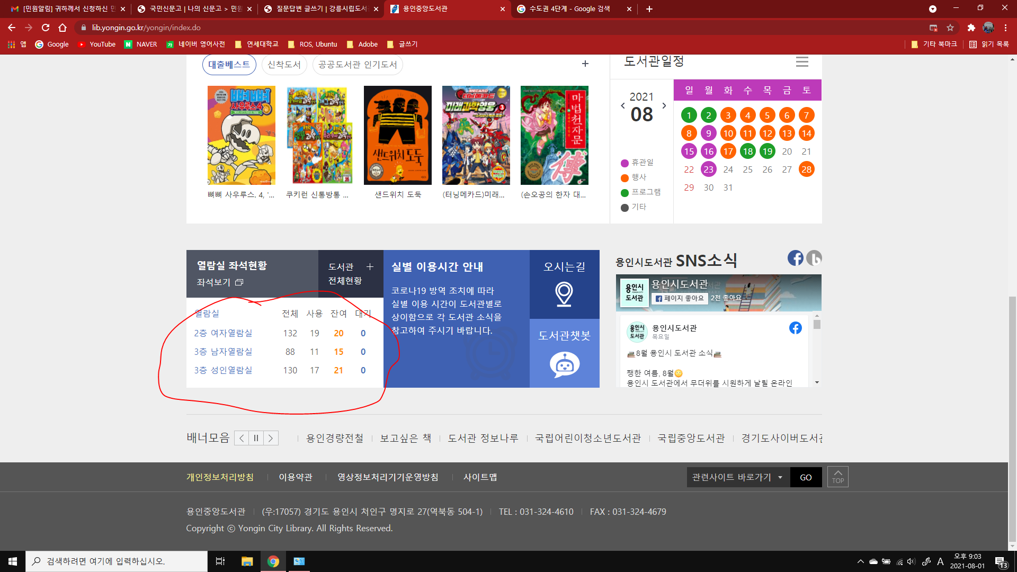The width and height of the screenshot is (1017, 572).
Task: Open the Facebook icon beside SNS소식
Action: pyautogui.click(x=795, y=258)
